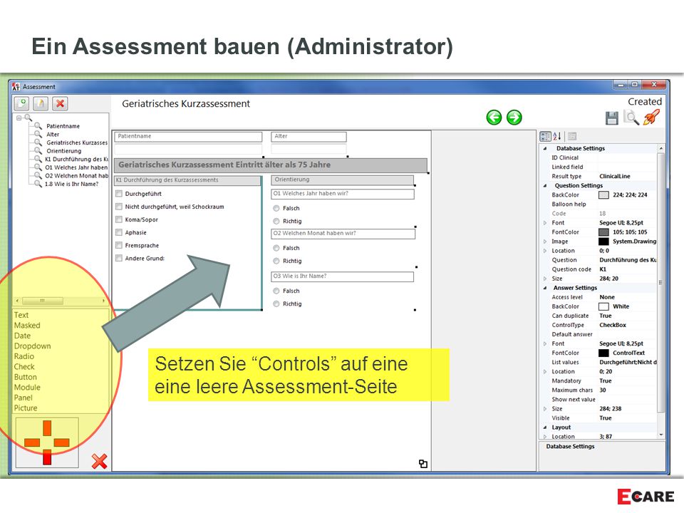Select K1 Durchführung tree node

[x=76, y=159]
